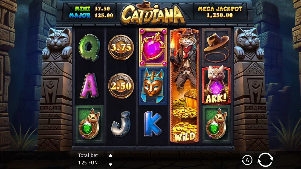Image resolution: width=301 pixels, height=169 pixels.
Task: Click the emerald cat ring on first reel
Action: click(x=89, y=124)
